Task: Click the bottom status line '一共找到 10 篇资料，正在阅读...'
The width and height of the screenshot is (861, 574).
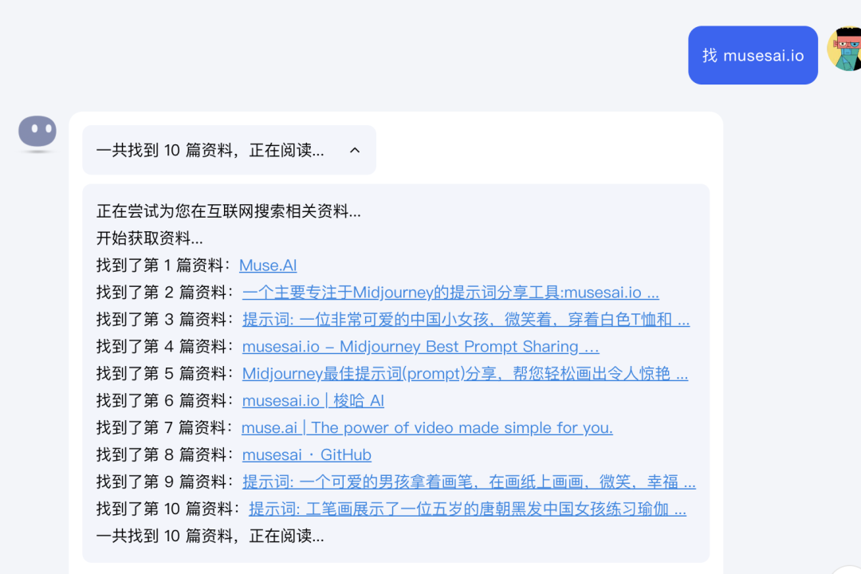Action: [210, 536]
